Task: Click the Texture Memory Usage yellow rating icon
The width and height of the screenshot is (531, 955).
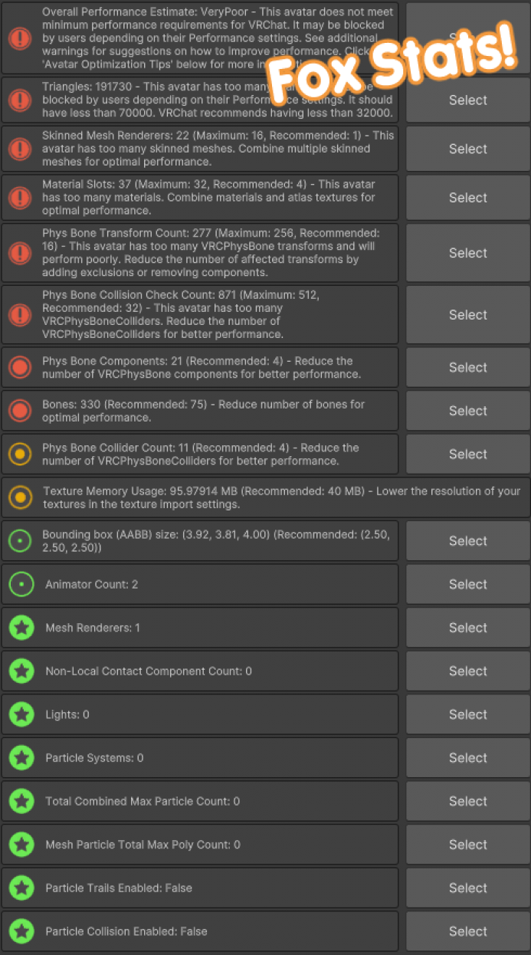Action: click(x=21, y=497)
